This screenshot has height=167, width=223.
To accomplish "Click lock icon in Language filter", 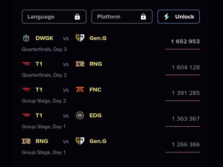I will click(x=77, y=17).
